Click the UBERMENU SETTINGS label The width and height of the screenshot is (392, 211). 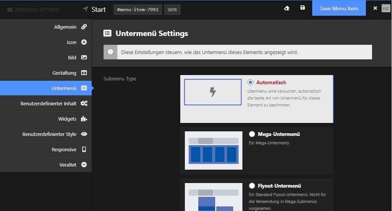coord(37,10)
